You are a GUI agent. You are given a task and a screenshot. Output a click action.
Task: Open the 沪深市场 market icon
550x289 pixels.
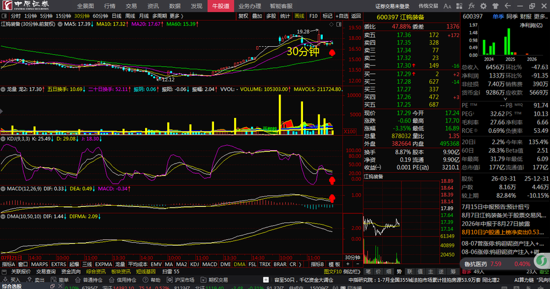click(169, 280)
